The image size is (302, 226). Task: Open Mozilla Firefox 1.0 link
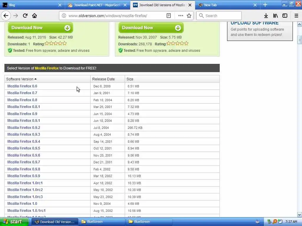point(22,204)
